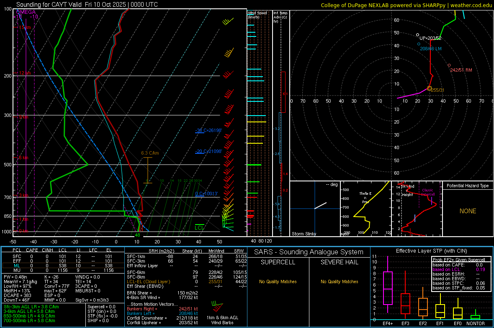Click the LCL-EL (Cloud Layer) row
Screen dimensions: 494x328
(187, 282)
